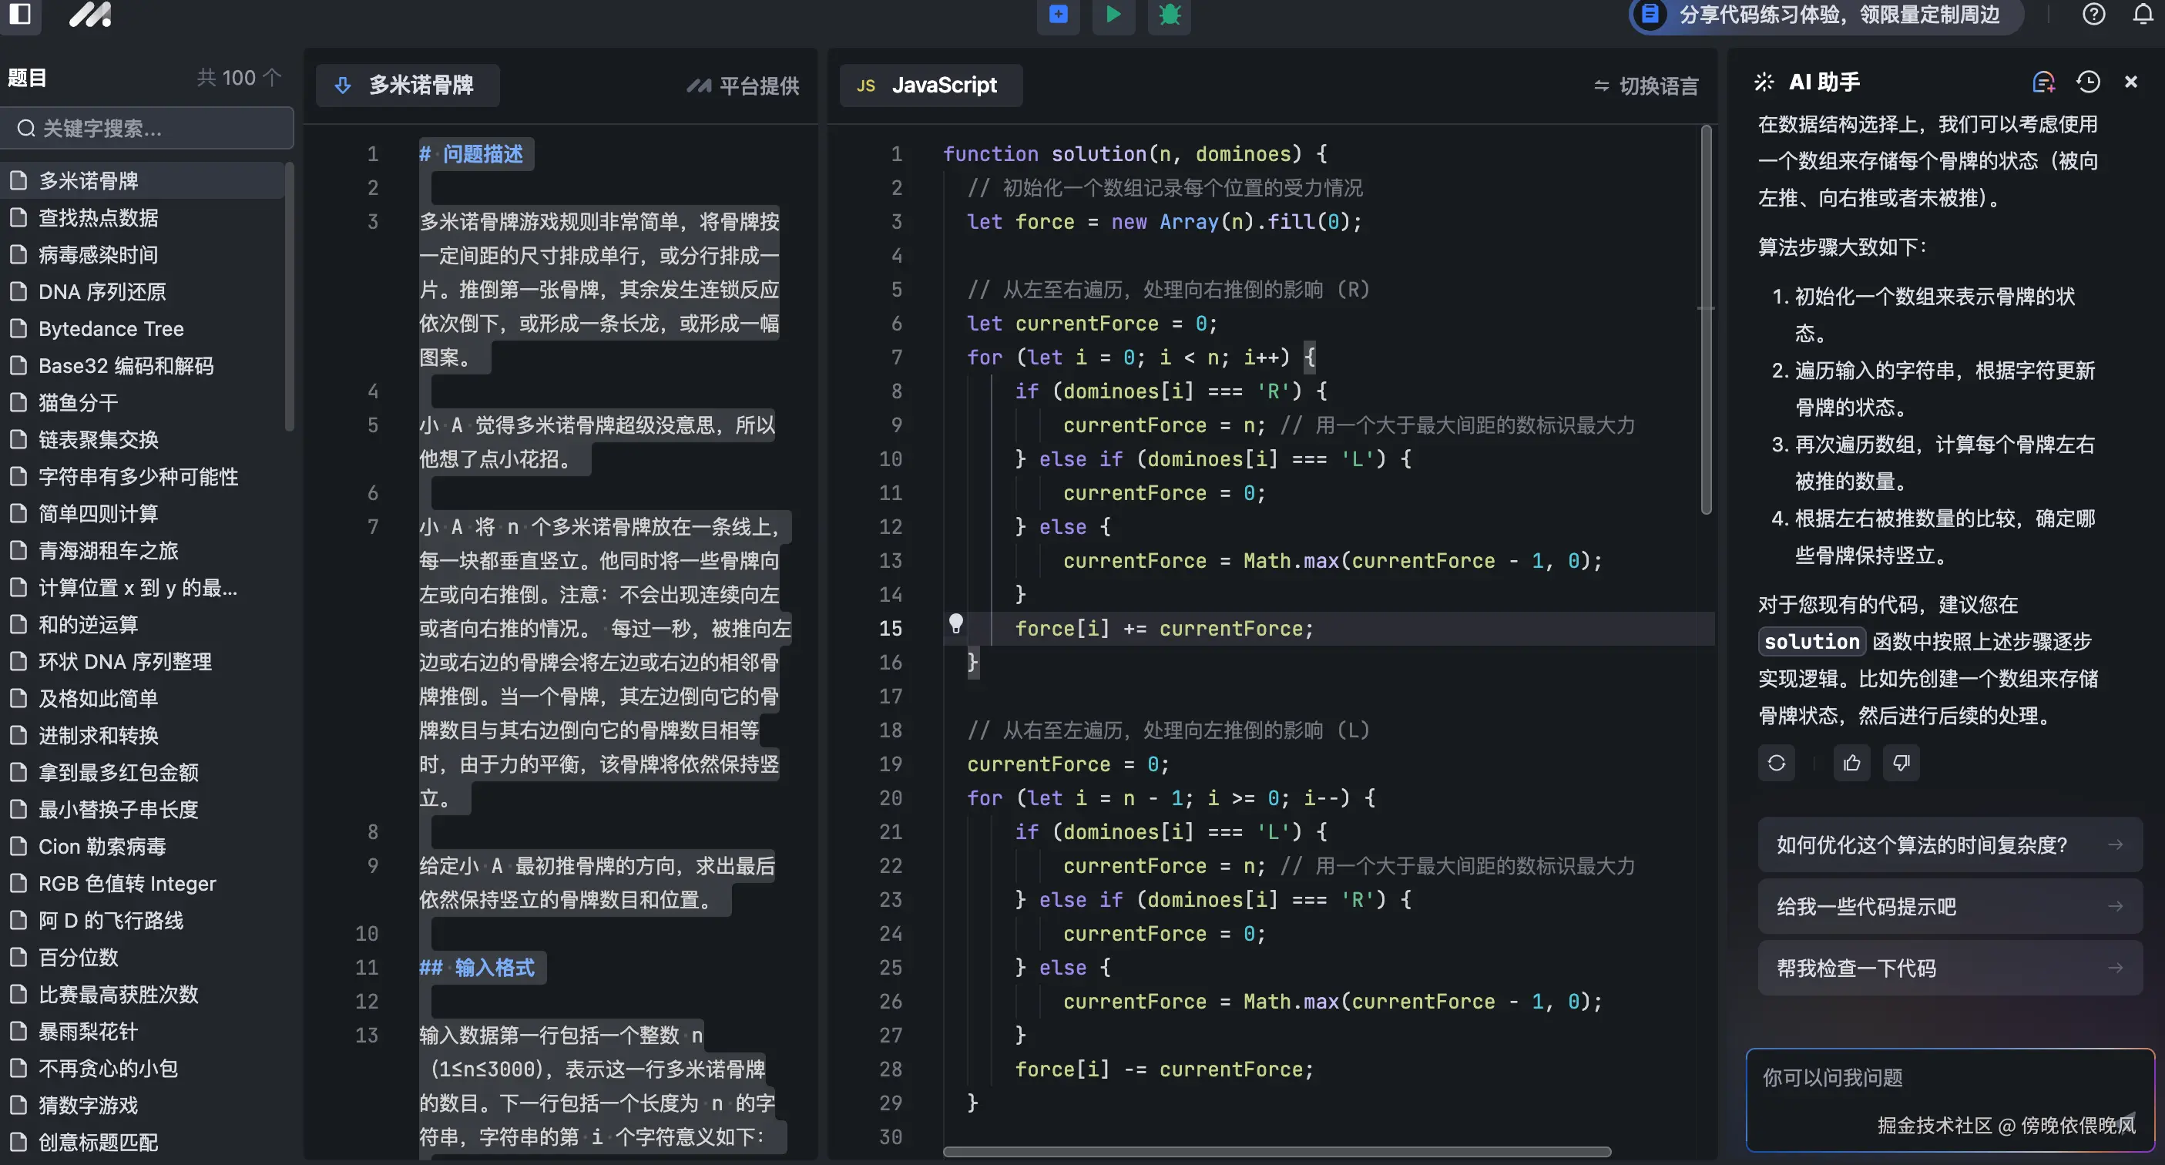
Task: Open the 切换语言 language switcher
Action: 1646,86
